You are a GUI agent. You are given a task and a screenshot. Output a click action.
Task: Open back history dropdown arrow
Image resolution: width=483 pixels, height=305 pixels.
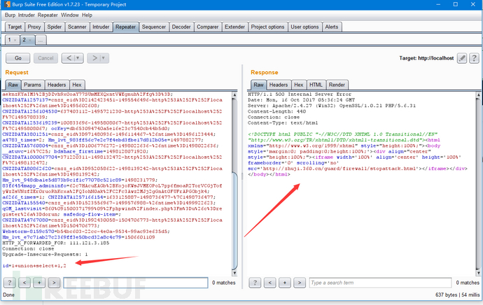(x=78, y=58)
